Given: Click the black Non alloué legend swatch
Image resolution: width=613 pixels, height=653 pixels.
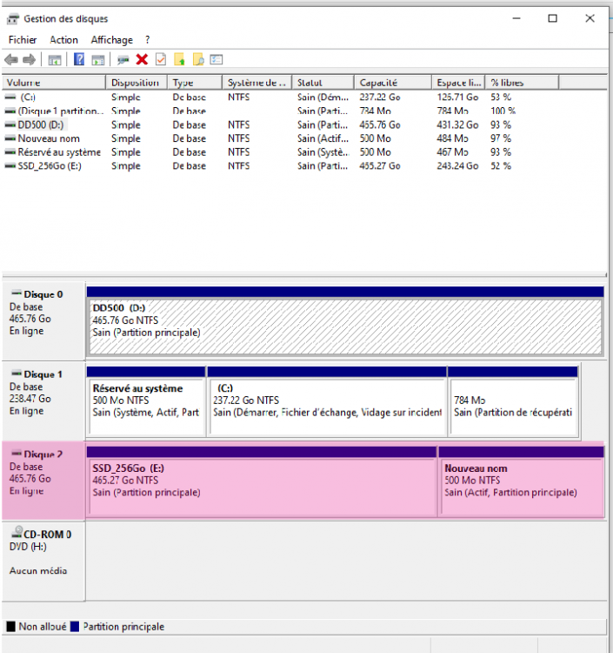Looking at the screenshot, I should 10,626.
